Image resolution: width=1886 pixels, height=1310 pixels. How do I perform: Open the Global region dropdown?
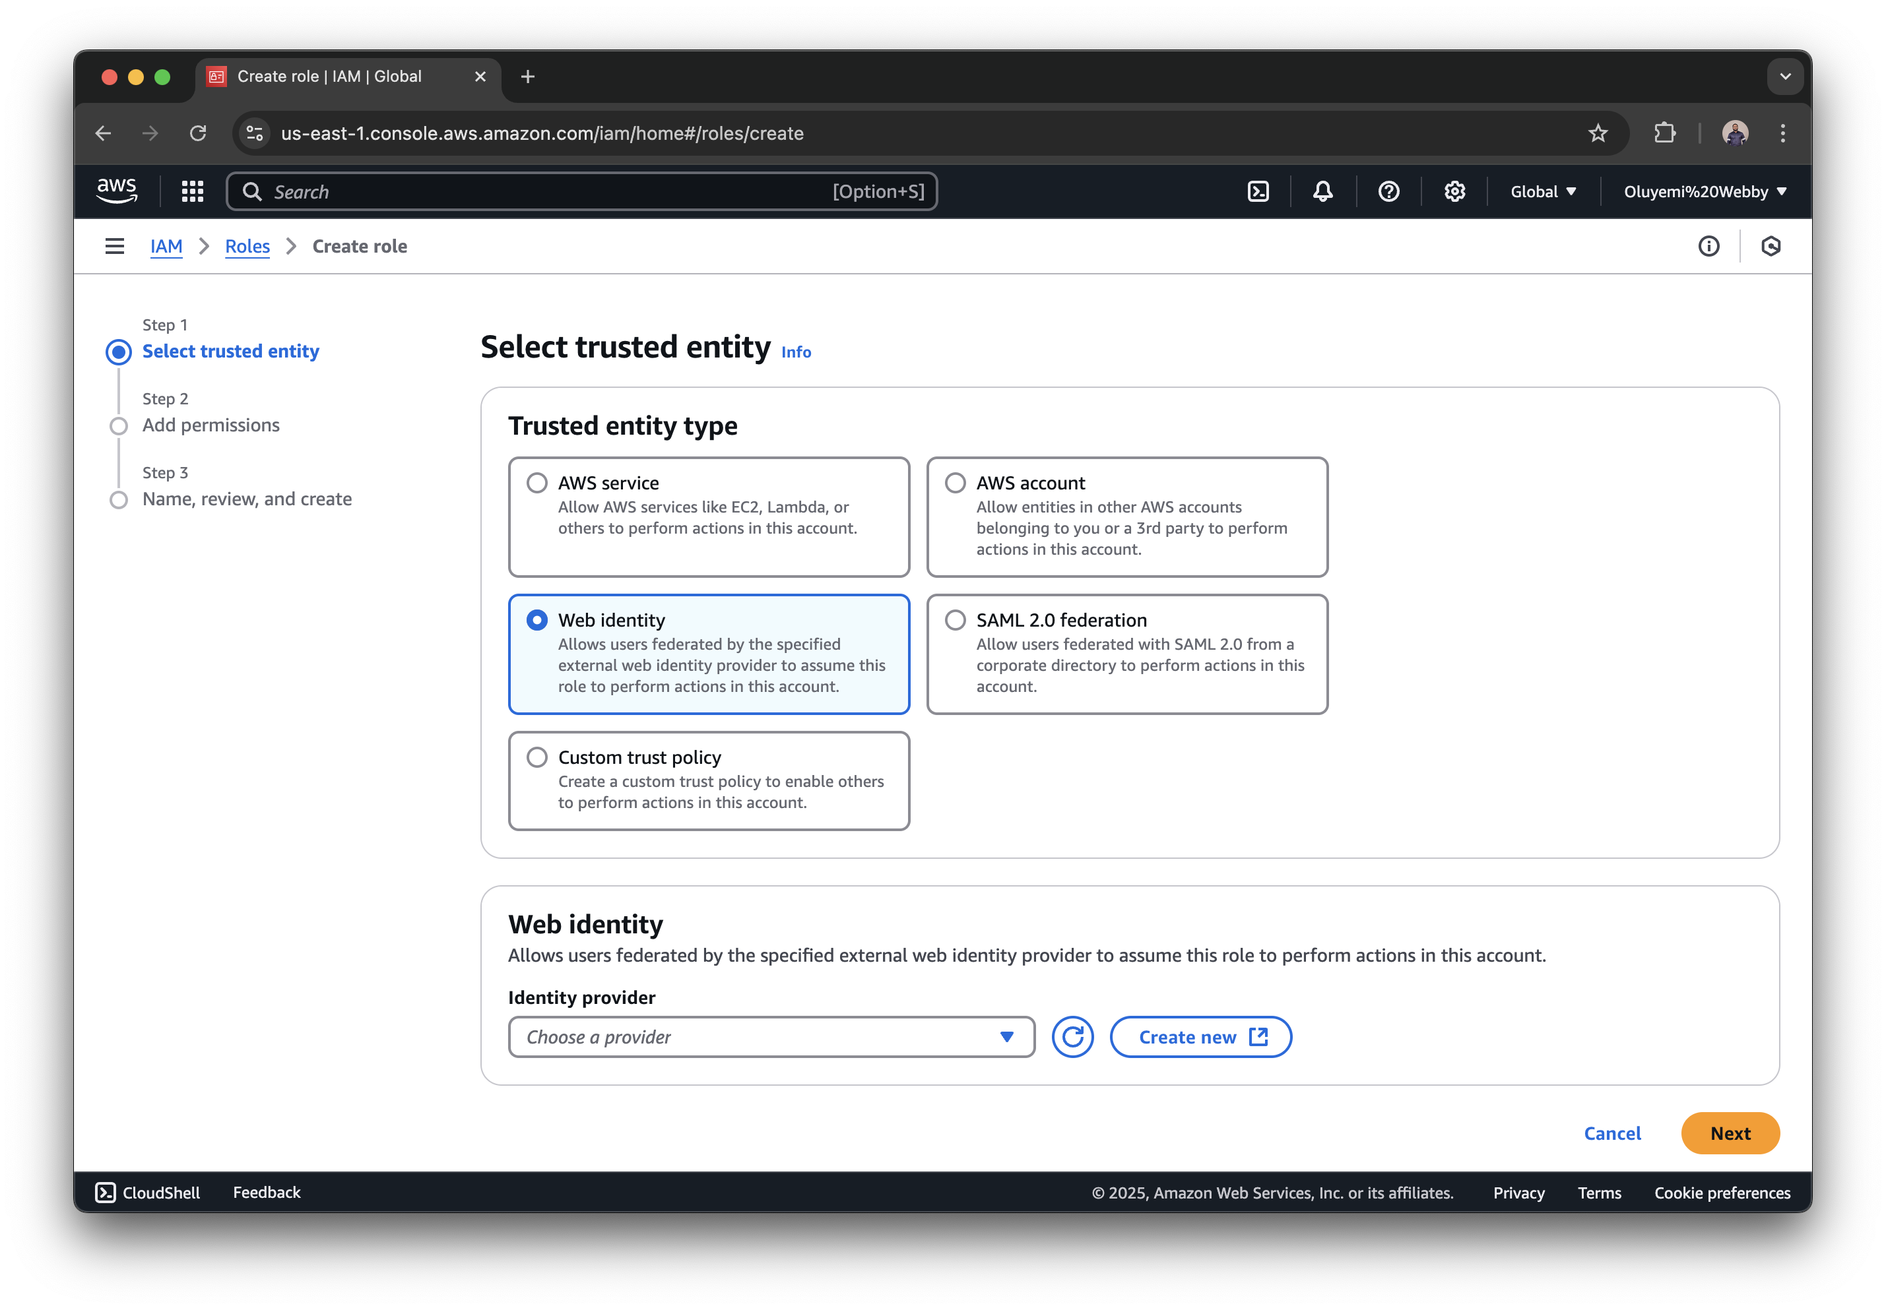[1542, 191]
